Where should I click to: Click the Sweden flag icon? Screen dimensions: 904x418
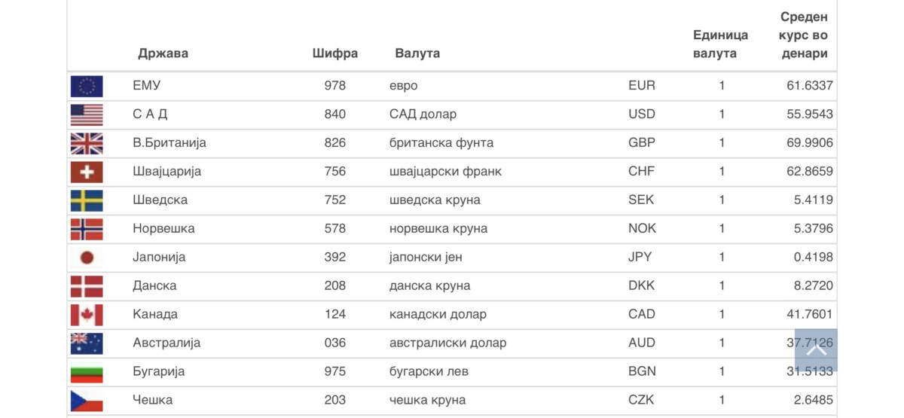point(87,200)
